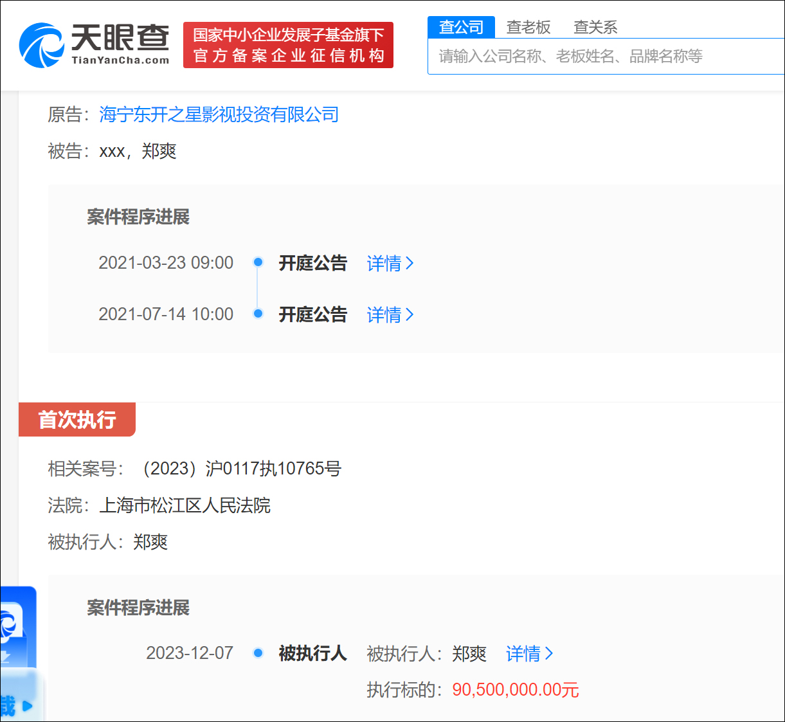Open 详情 for 被执行人 郑爽 entry

coord(528,654)
